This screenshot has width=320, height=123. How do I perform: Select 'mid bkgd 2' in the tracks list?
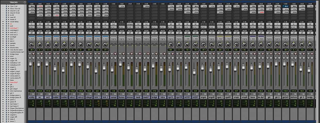pos(14,30)
